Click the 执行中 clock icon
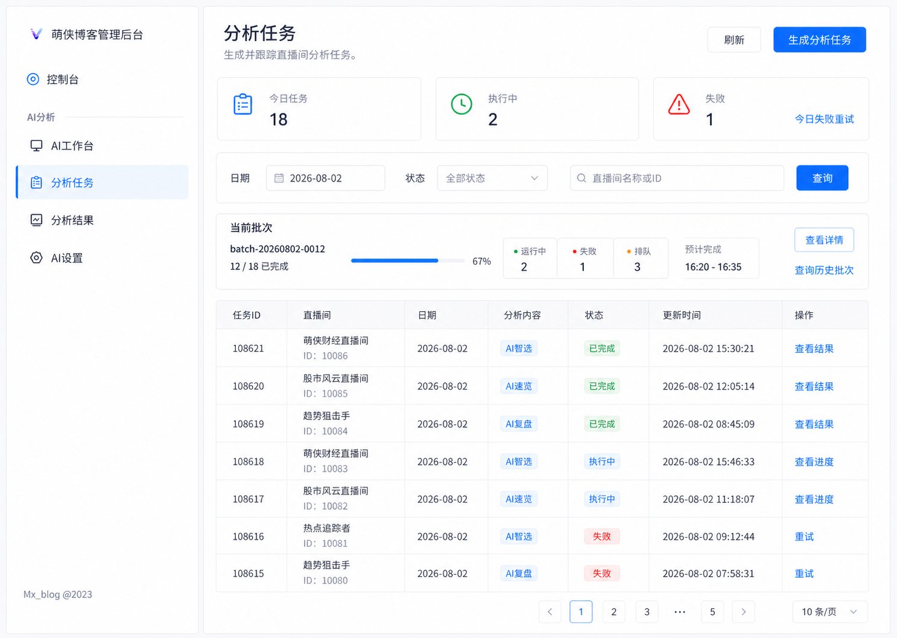This screenshot has width=897, height=638. 461,104
